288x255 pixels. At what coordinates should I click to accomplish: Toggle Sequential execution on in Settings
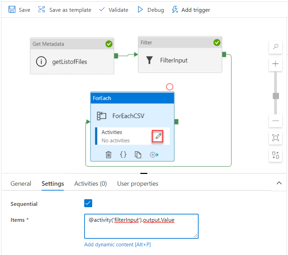88,203
